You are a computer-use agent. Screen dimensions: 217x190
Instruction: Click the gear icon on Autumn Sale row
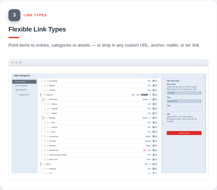(153, 150)
